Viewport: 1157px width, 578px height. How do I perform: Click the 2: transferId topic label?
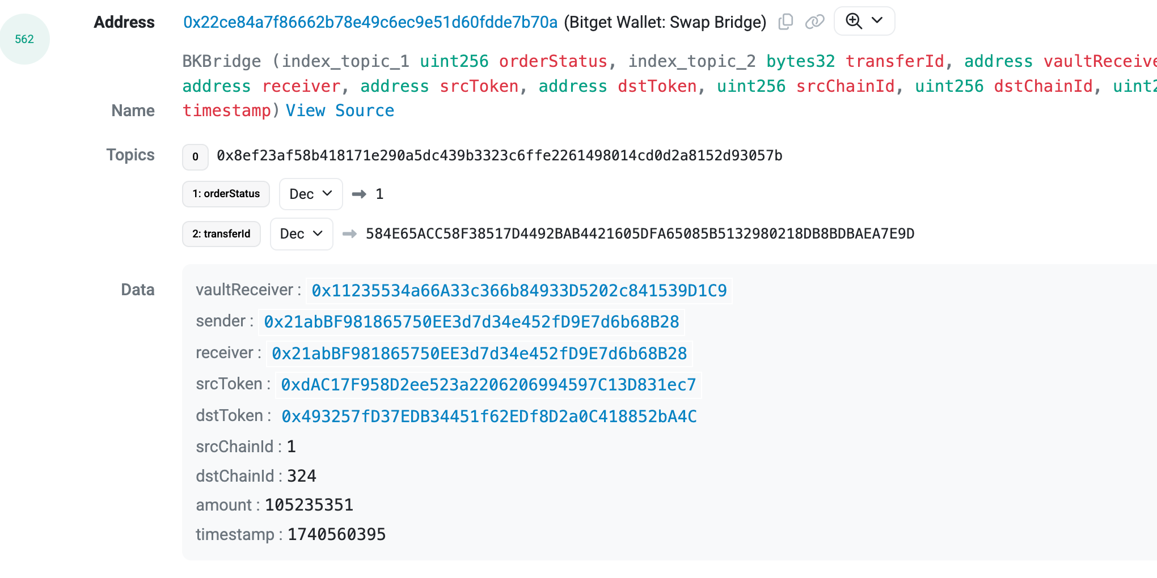(221, 233)
